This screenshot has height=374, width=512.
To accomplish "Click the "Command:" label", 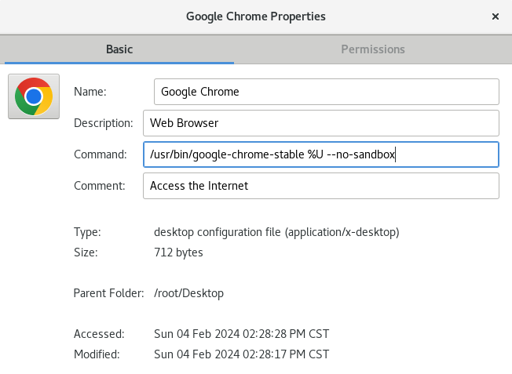I will click(101, 154).
